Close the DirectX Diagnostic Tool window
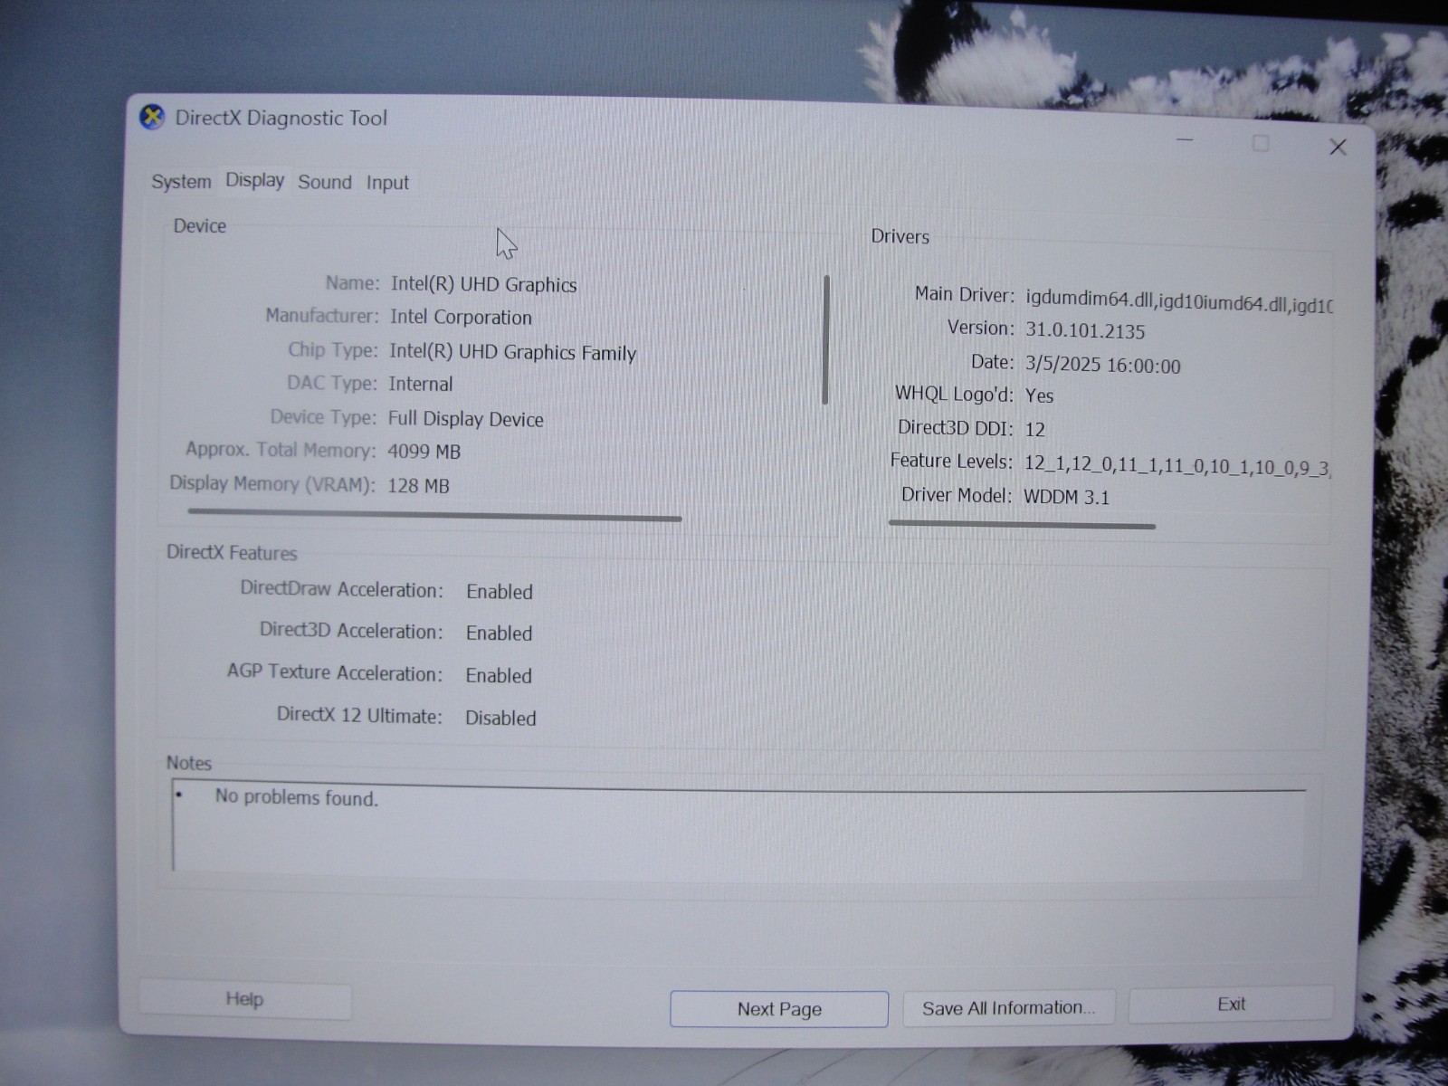The height and width of the screenshot is (1086, 1448). (x=1338, y=147)
